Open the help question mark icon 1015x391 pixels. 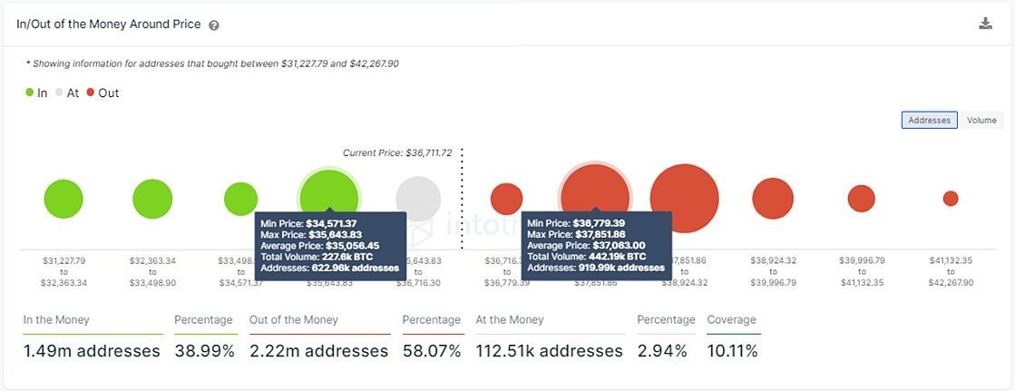click(x=214, y=25)
